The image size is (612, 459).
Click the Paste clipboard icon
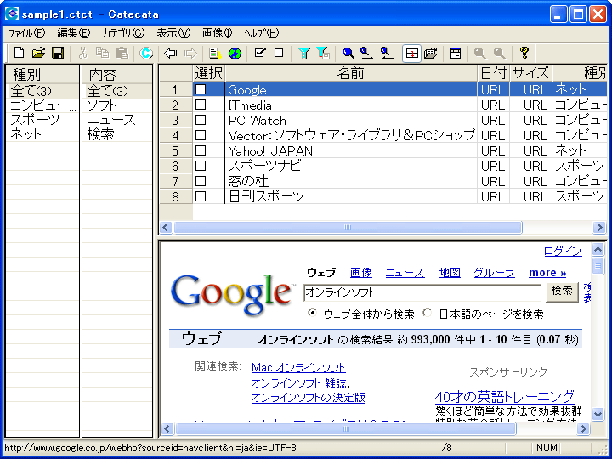pyautogui.click(x=122, y=53)
